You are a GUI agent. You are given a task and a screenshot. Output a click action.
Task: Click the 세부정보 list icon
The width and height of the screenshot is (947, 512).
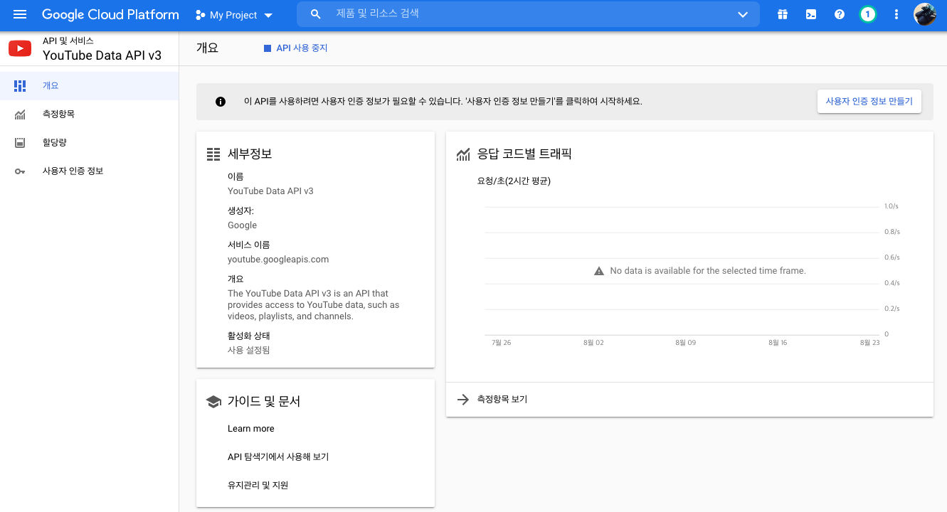point(213,154)
